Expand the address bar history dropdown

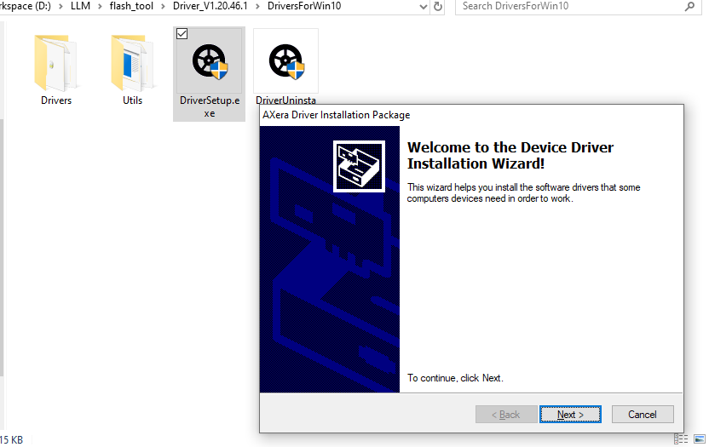click(x=424, y=7)
